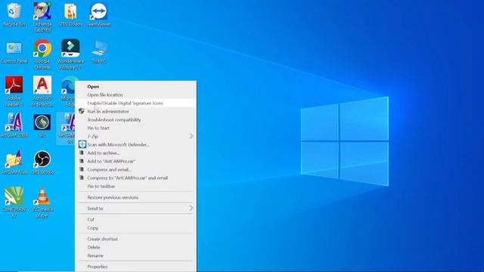Select the CorelDRAW X7 desktop shortcut
The width and height of the screenshot is (484, 272).
[x=14, y=196]
